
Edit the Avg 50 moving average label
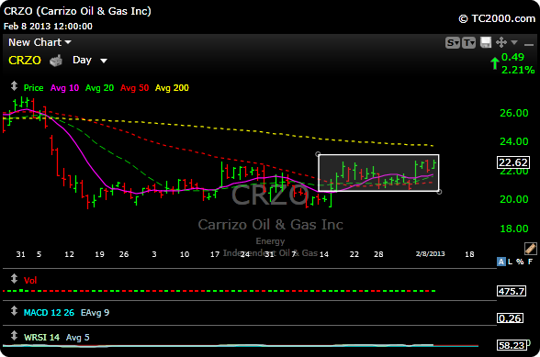coord(134,88)
